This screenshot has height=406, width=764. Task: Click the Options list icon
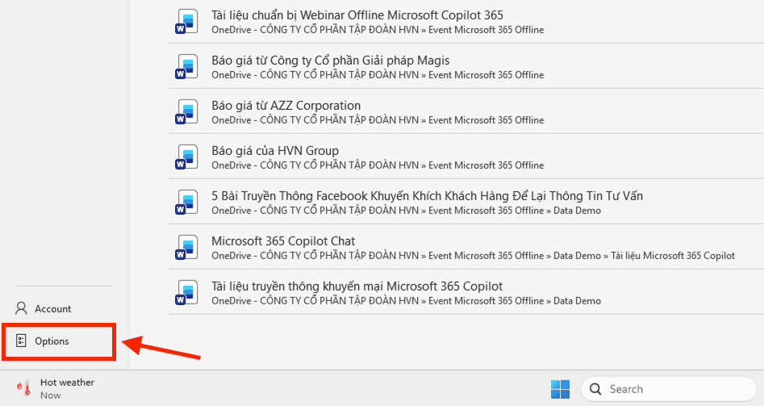[21, 341]
